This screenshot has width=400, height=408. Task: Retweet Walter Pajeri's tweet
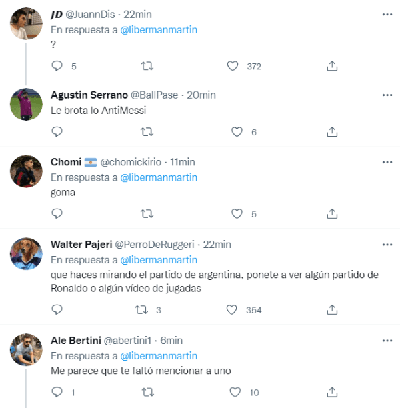(x=141, y=310)
